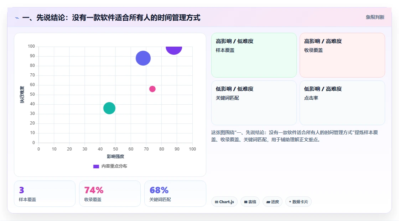The image size is (399, 221).
Task: Select the 68% 关键词匹配 stat card
Action: click(x=175, y=194)
